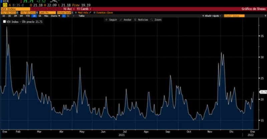The height and width of the screenshot is (139, 267).
Task: Click the Seguir crosshair icon
Action: coord(106,20)
